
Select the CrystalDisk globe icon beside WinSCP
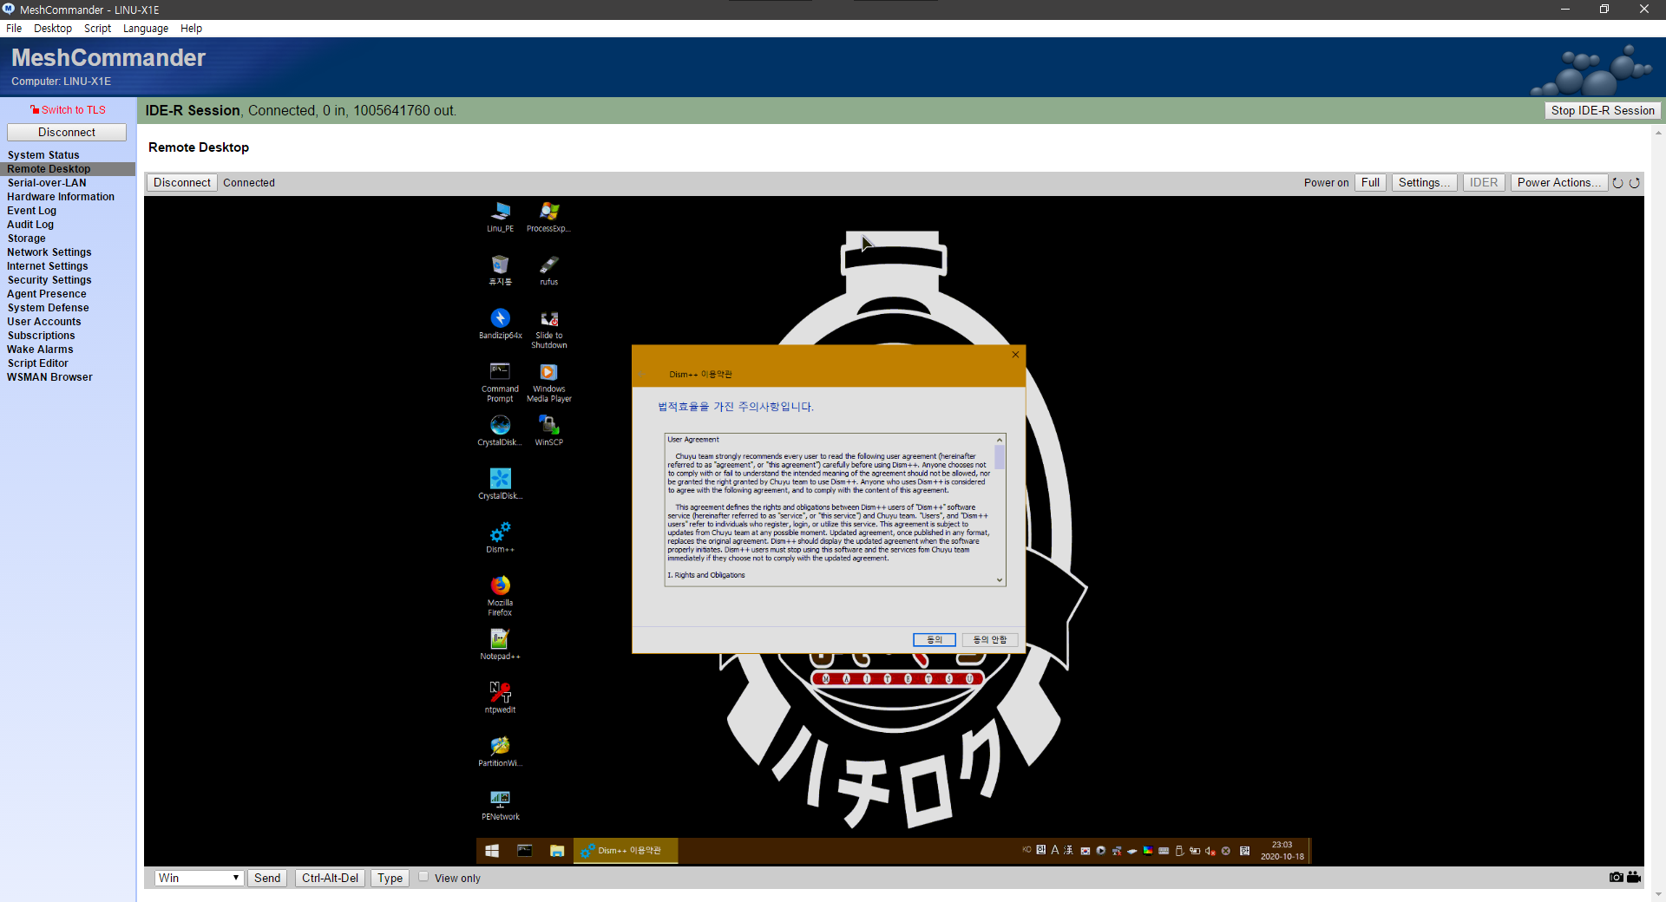[x=500, y=430]
